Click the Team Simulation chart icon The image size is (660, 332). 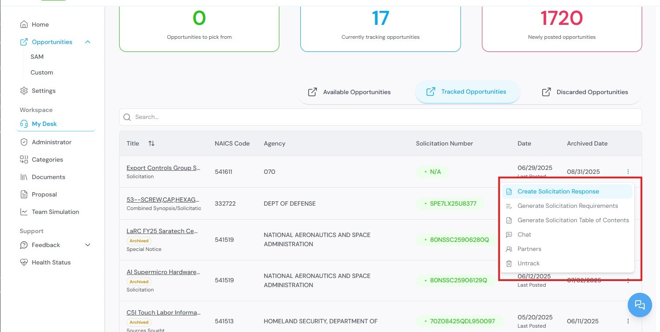(24, 212)
